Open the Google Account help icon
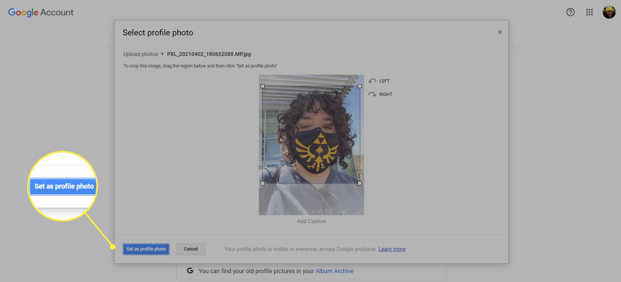 [570, 12]
